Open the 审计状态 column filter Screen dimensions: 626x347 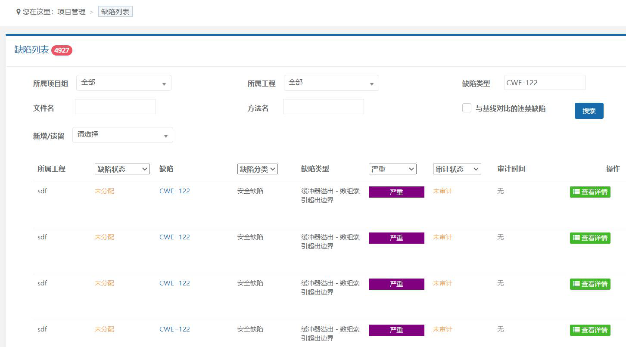457,169
